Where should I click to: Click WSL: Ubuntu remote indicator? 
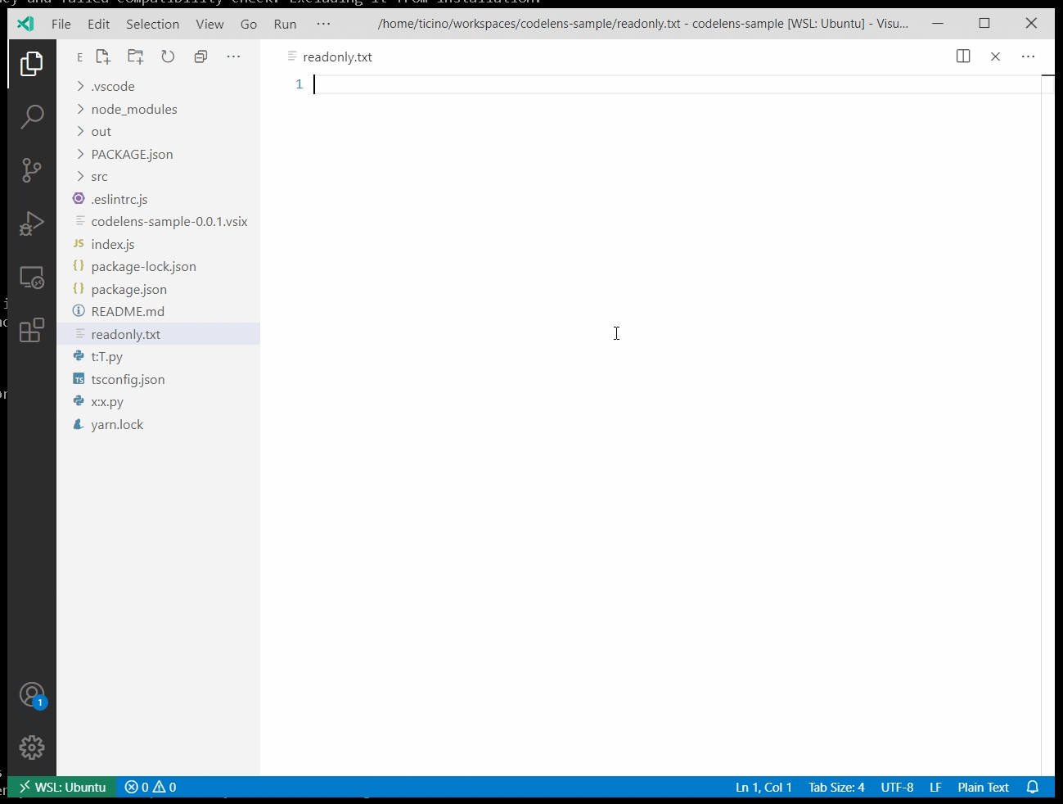tap(63, 788)
